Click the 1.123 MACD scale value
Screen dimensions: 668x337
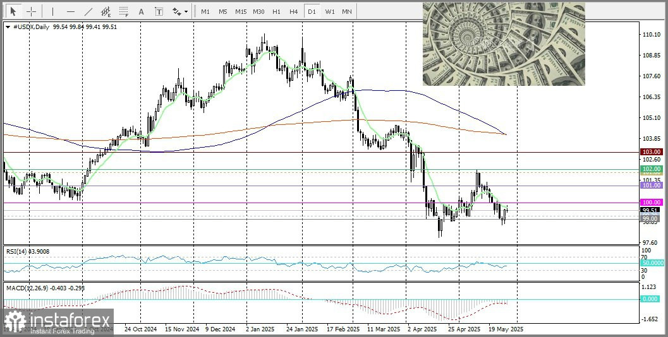[x=649, y=287]
